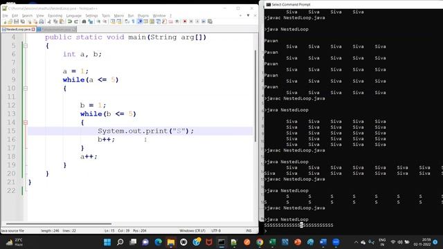
Task: Open File Explorer from taskbar
Action: (x=171, y=242)
